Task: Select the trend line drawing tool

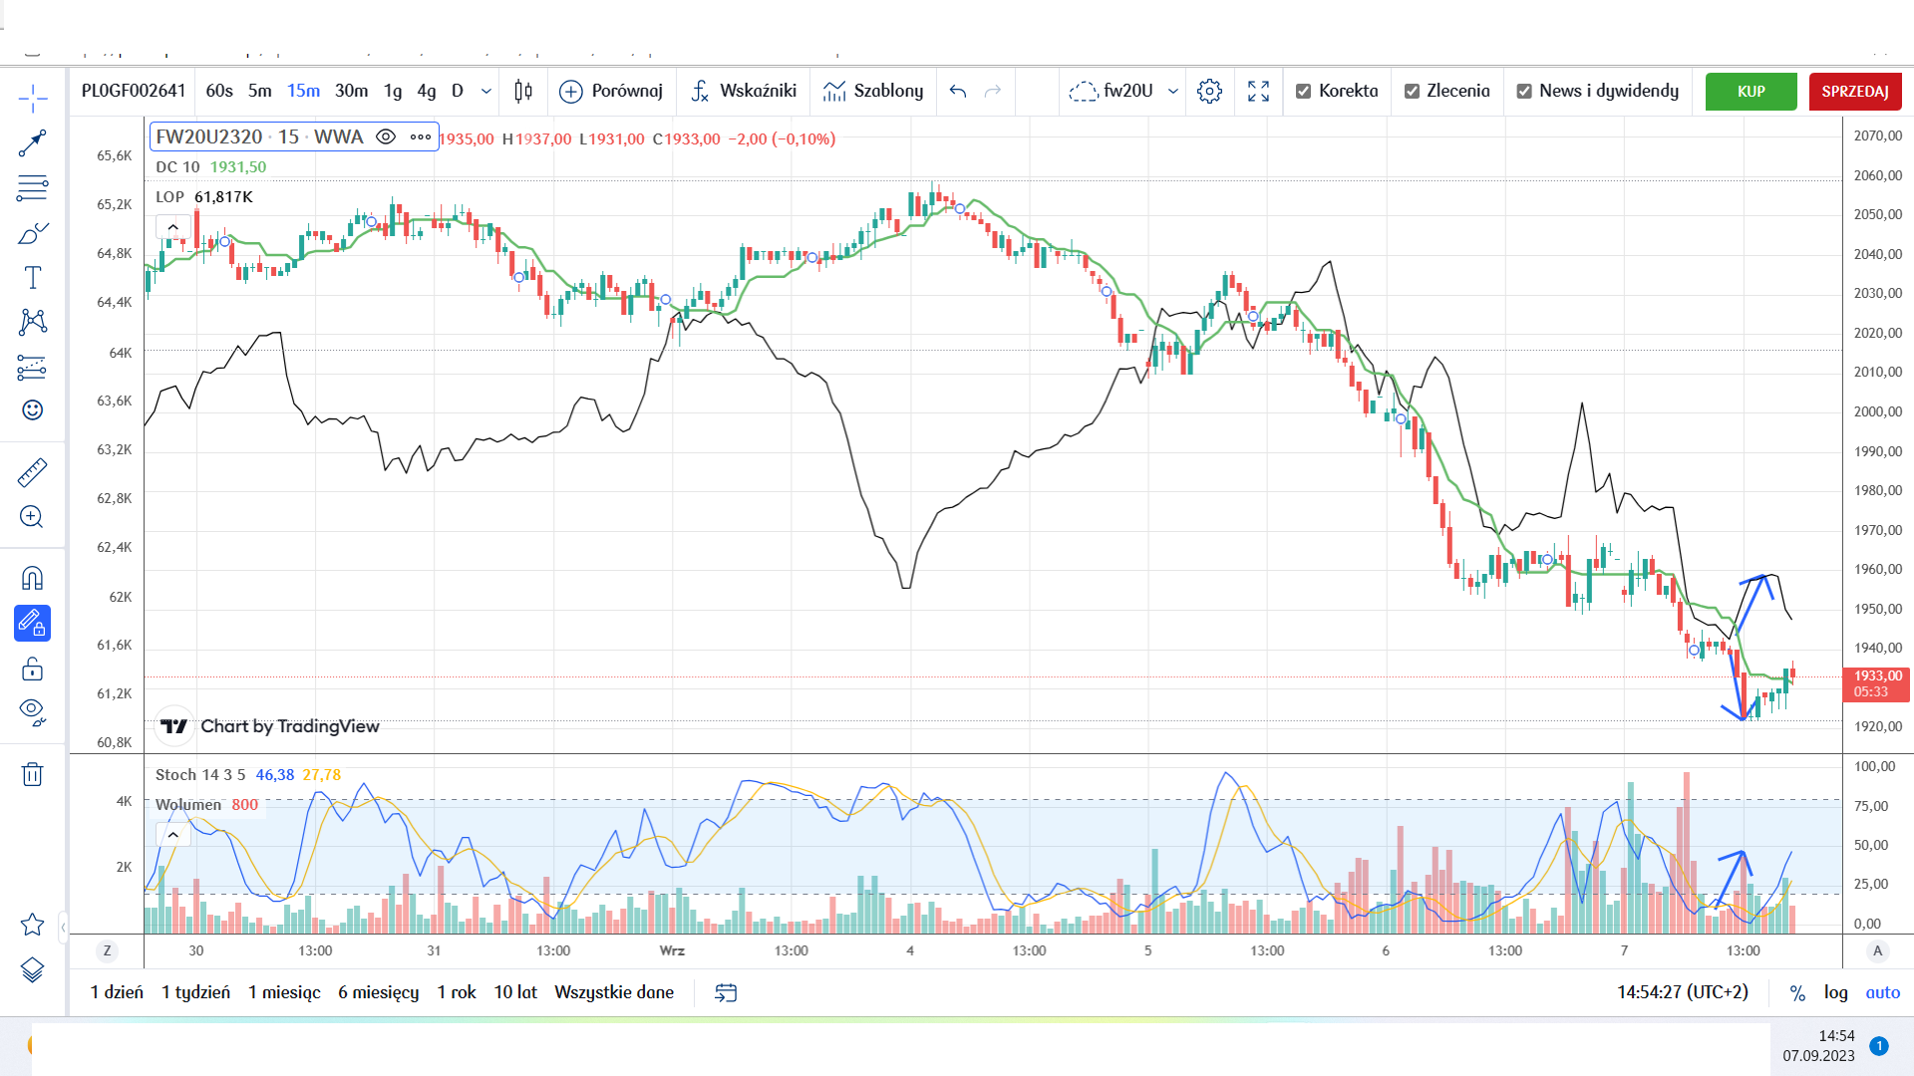Action: click(x=32, y=143)
